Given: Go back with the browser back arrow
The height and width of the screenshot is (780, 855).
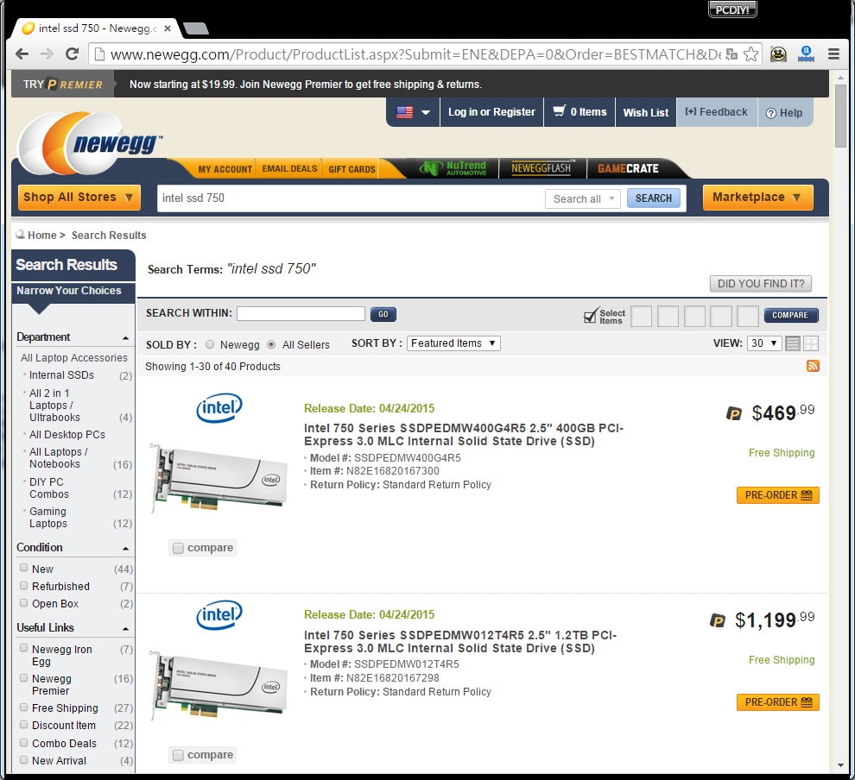Looking at the screenshot, I should point(22,53).
